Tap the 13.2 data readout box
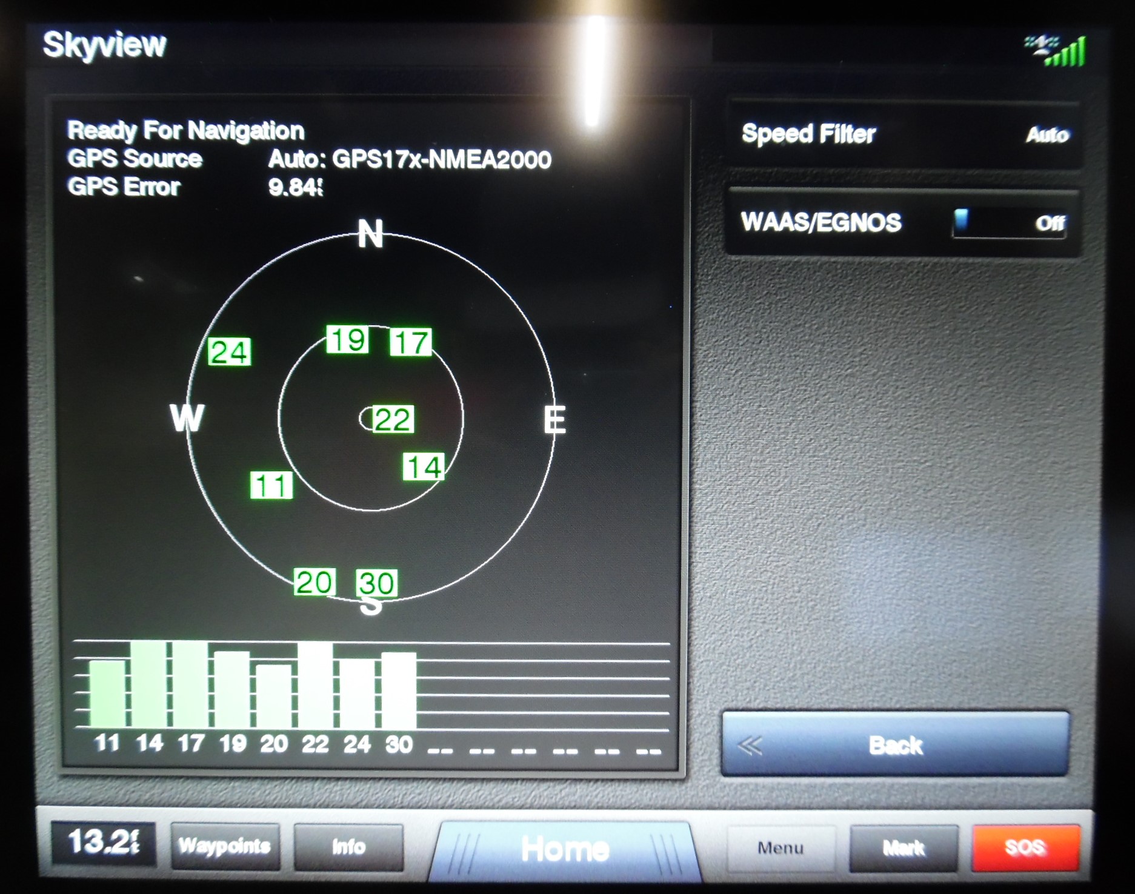This screenshot has height=894, width=1135. pos(104,843)
